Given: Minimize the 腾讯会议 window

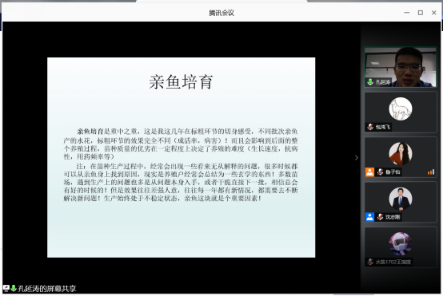Looking at the screenshot, I should click(x=407, y=13).
